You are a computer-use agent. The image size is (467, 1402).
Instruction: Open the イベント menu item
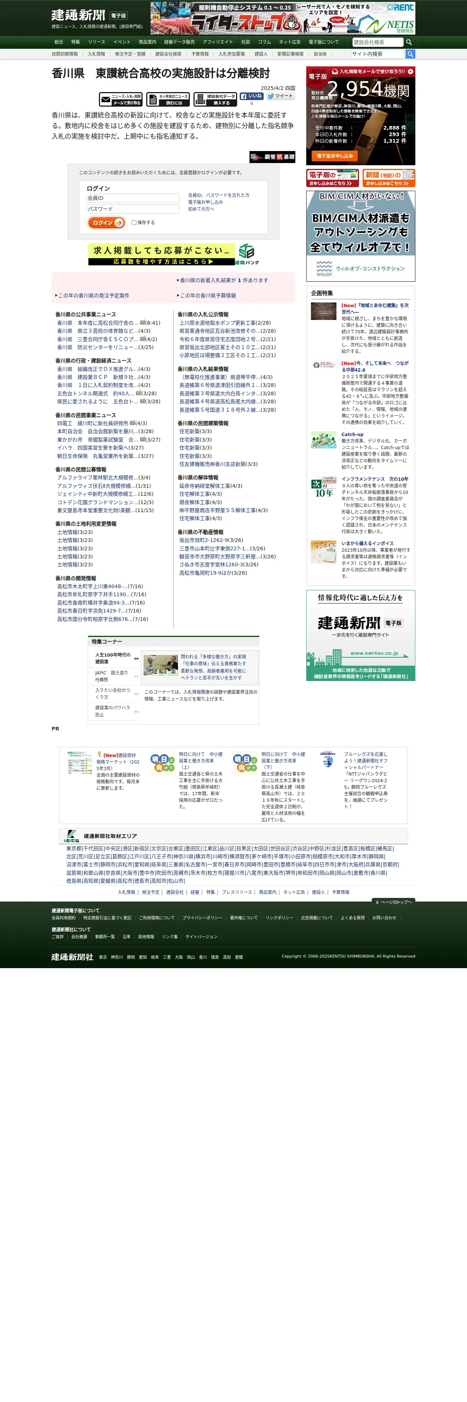122,42
